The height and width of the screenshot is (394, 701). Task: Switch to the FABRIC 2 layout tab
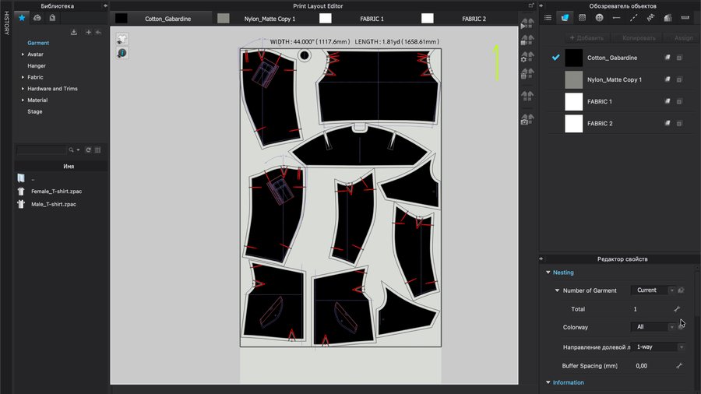pos(473,18)
